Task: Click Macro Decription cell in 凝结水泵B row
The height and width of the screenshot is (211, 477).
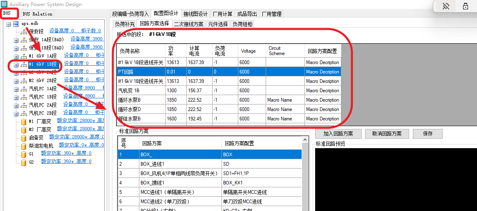Action: coord(322,119)
